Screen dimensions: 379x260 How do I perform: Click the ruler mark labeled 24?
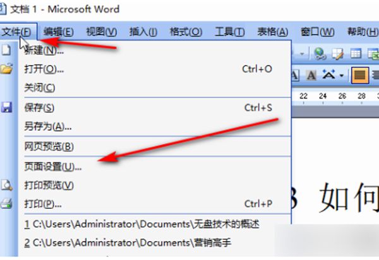323,96
